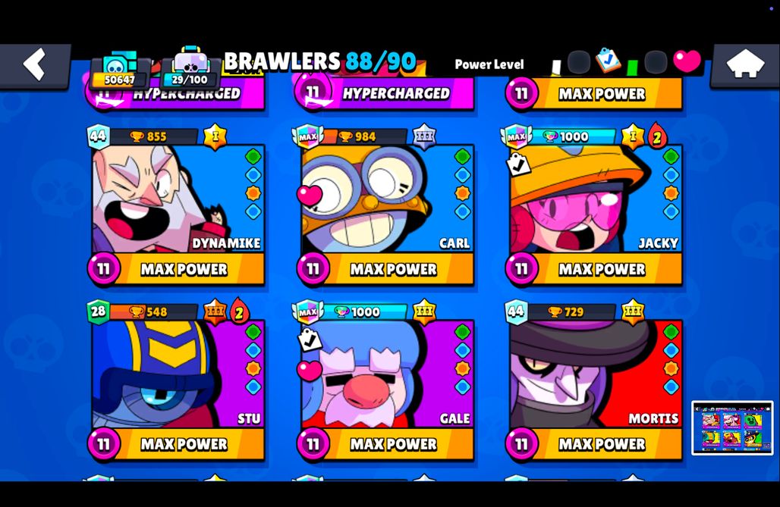Open the small preview thumbnail at bottom right

coord(732,428)
